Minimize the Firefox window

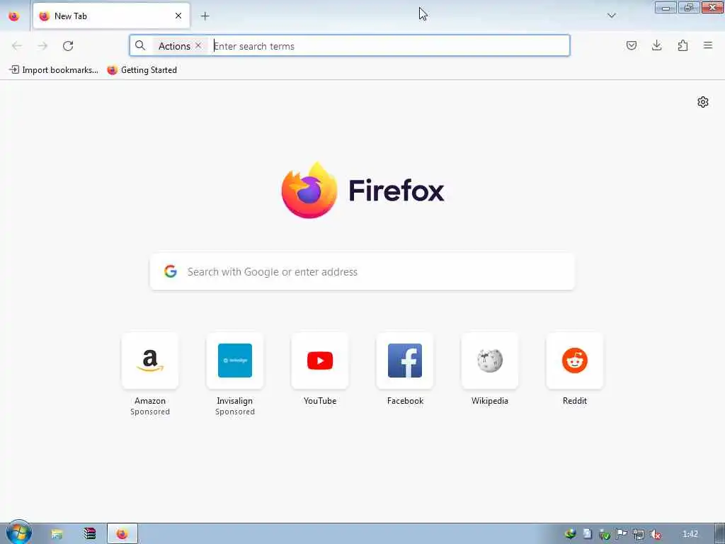click(x=666, y=8)
